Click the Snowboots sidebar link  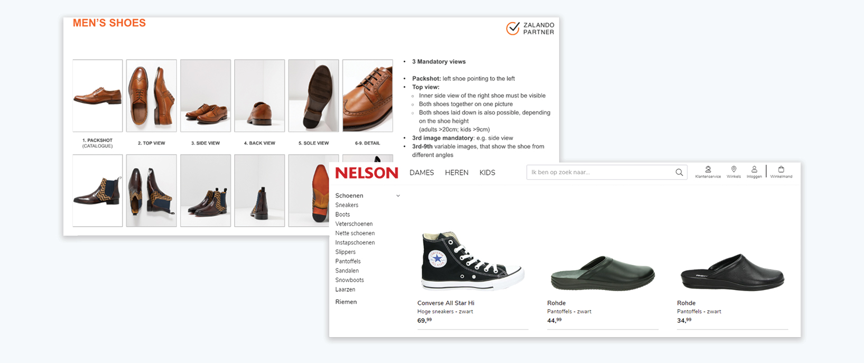coord(349,280)
